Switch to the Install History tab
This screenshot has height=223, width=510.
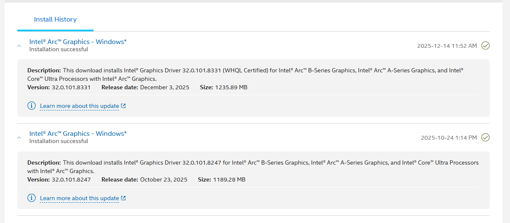55,19
